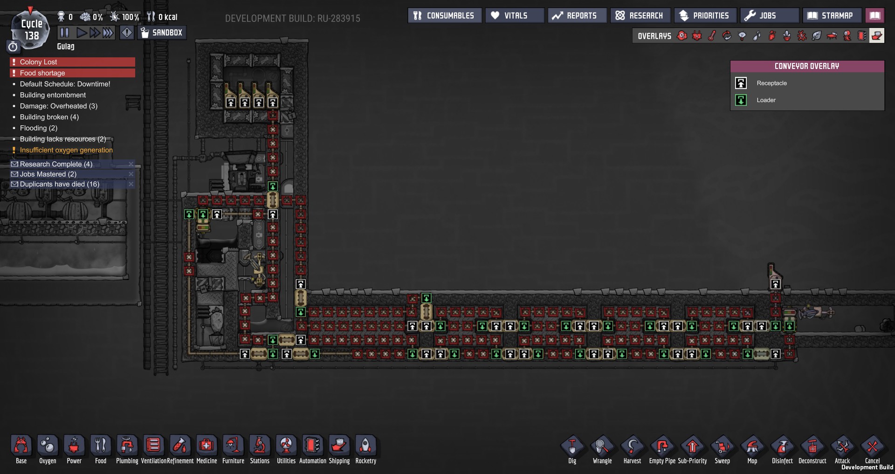
Task: Open the Research screen
Action: [x=640, y=15]
